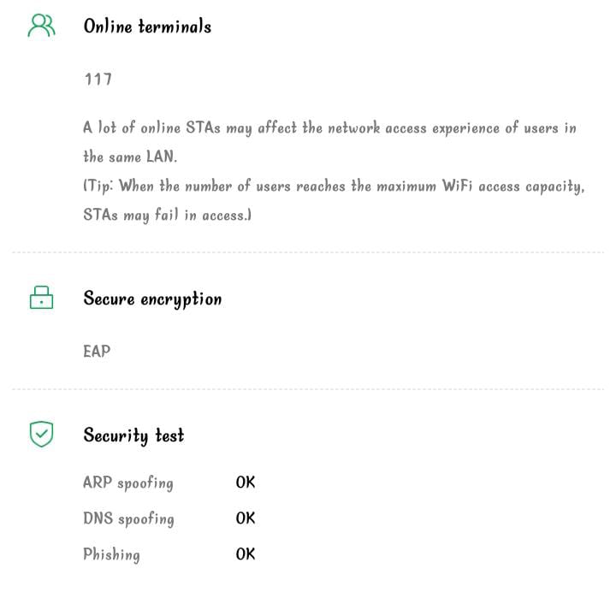
Task: Click the OK status for ARP spoofing
Action: [246, 482]
